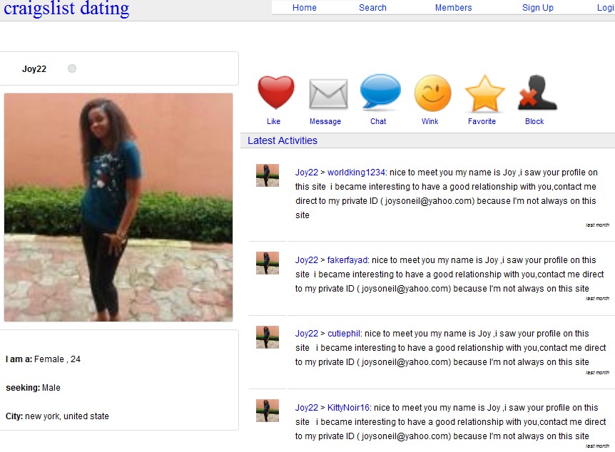Add to favorites with the star icon
The image size is (615, 452).
(x=484, y=93)
